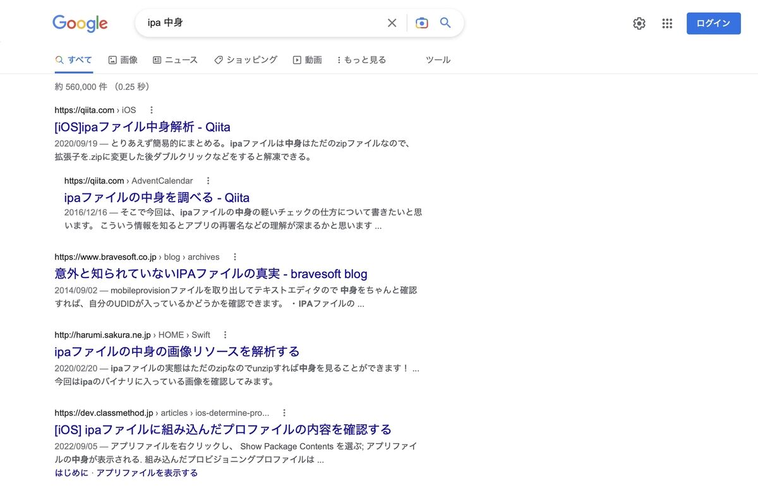Screen dimensions: 758x488
Task: Open search by image camera icon
Action: (x=422, y=23)
